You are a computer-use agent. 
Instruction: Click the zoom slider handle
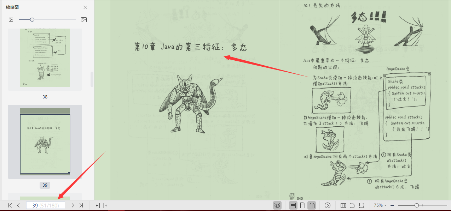(x=417, y=205)
